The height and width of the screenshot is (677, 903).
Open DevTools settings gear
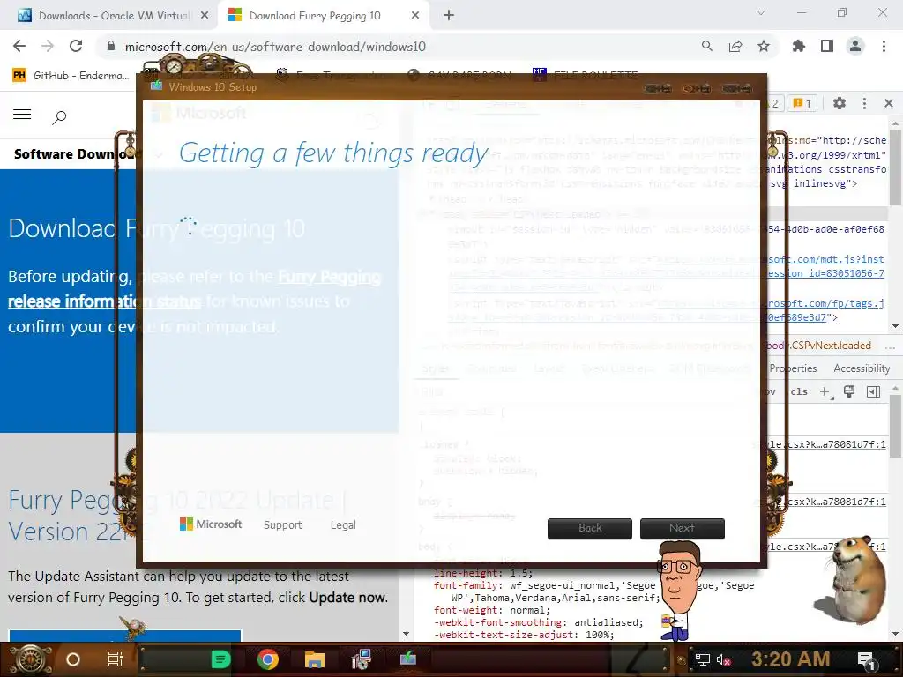tap(840, 103)
